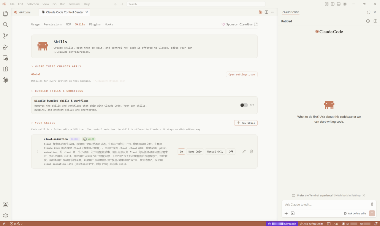
Task: Click the microphone voice input icon
Action: tap(372, 204)
